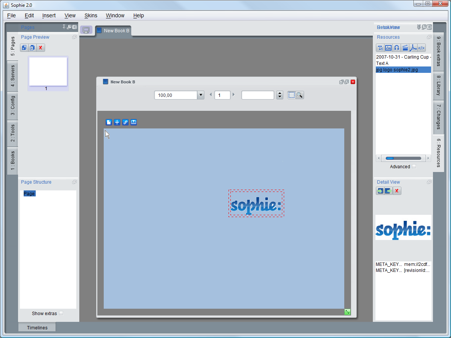Delete resource with red X in Detail View
The image size is (451, 338).
(x=397, y=191)
